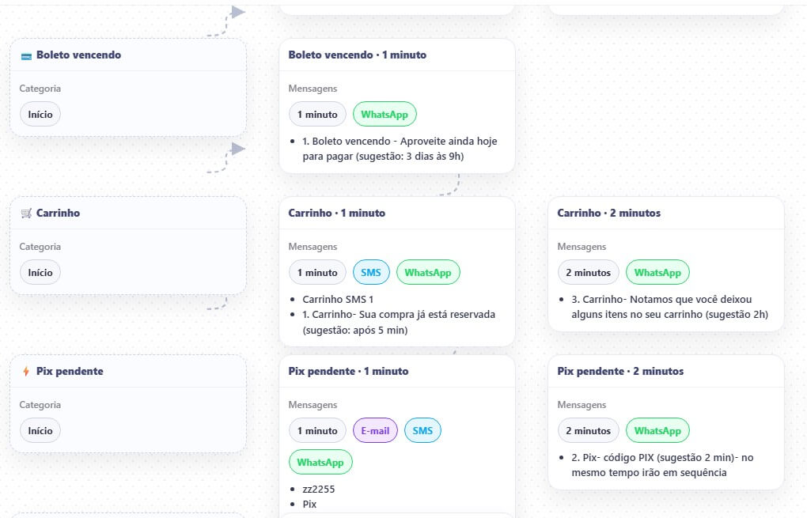The width and height of the screenshot is (807, 518).
Task: Click the shopping cart icon beside Carrinho
Action: click(x=26, y=214)
